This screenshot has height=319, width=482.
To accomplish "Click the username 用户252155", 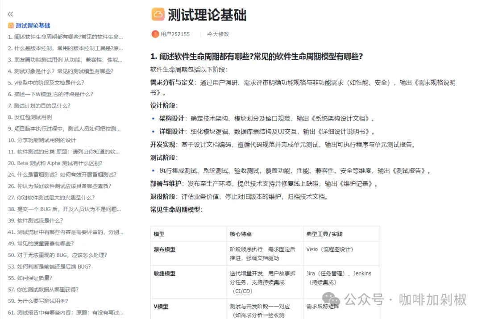I will [x=175, y=34].
